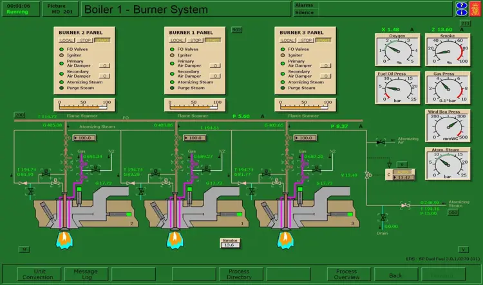Screen dimensions: 483x285
Task: Click the Burner 1 flame icon
Action: tap(174, 239)
